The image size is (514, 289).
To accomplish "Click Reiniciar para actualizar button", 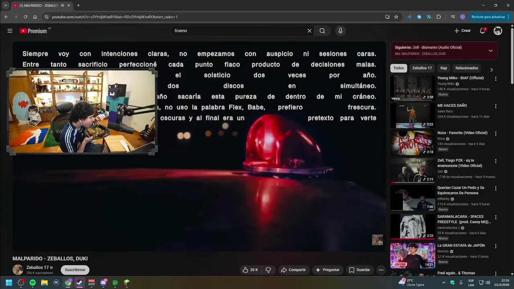I will tap(491, 17).
